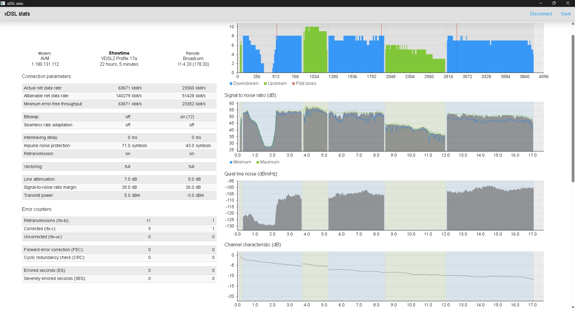Click the Retransmissions (rtx-tx) error counter row
Image resolution: width=575 pixels, height=309 pixels.
[119, 220]
